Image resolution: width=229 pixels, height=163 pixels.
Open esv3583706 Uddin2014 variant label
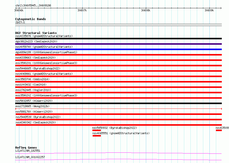coord(32,79)
